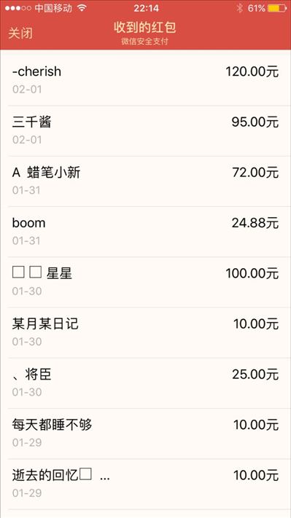Tap the 中国移动 carrier label
The image size is (291, 518).
(53, 8)
